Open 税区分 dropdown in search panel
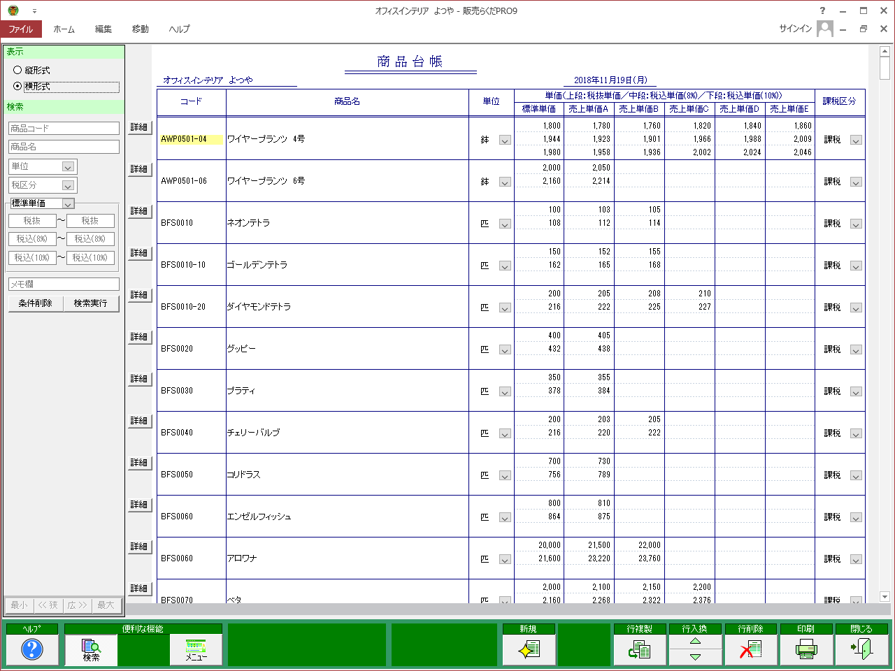 coord(68,185)
